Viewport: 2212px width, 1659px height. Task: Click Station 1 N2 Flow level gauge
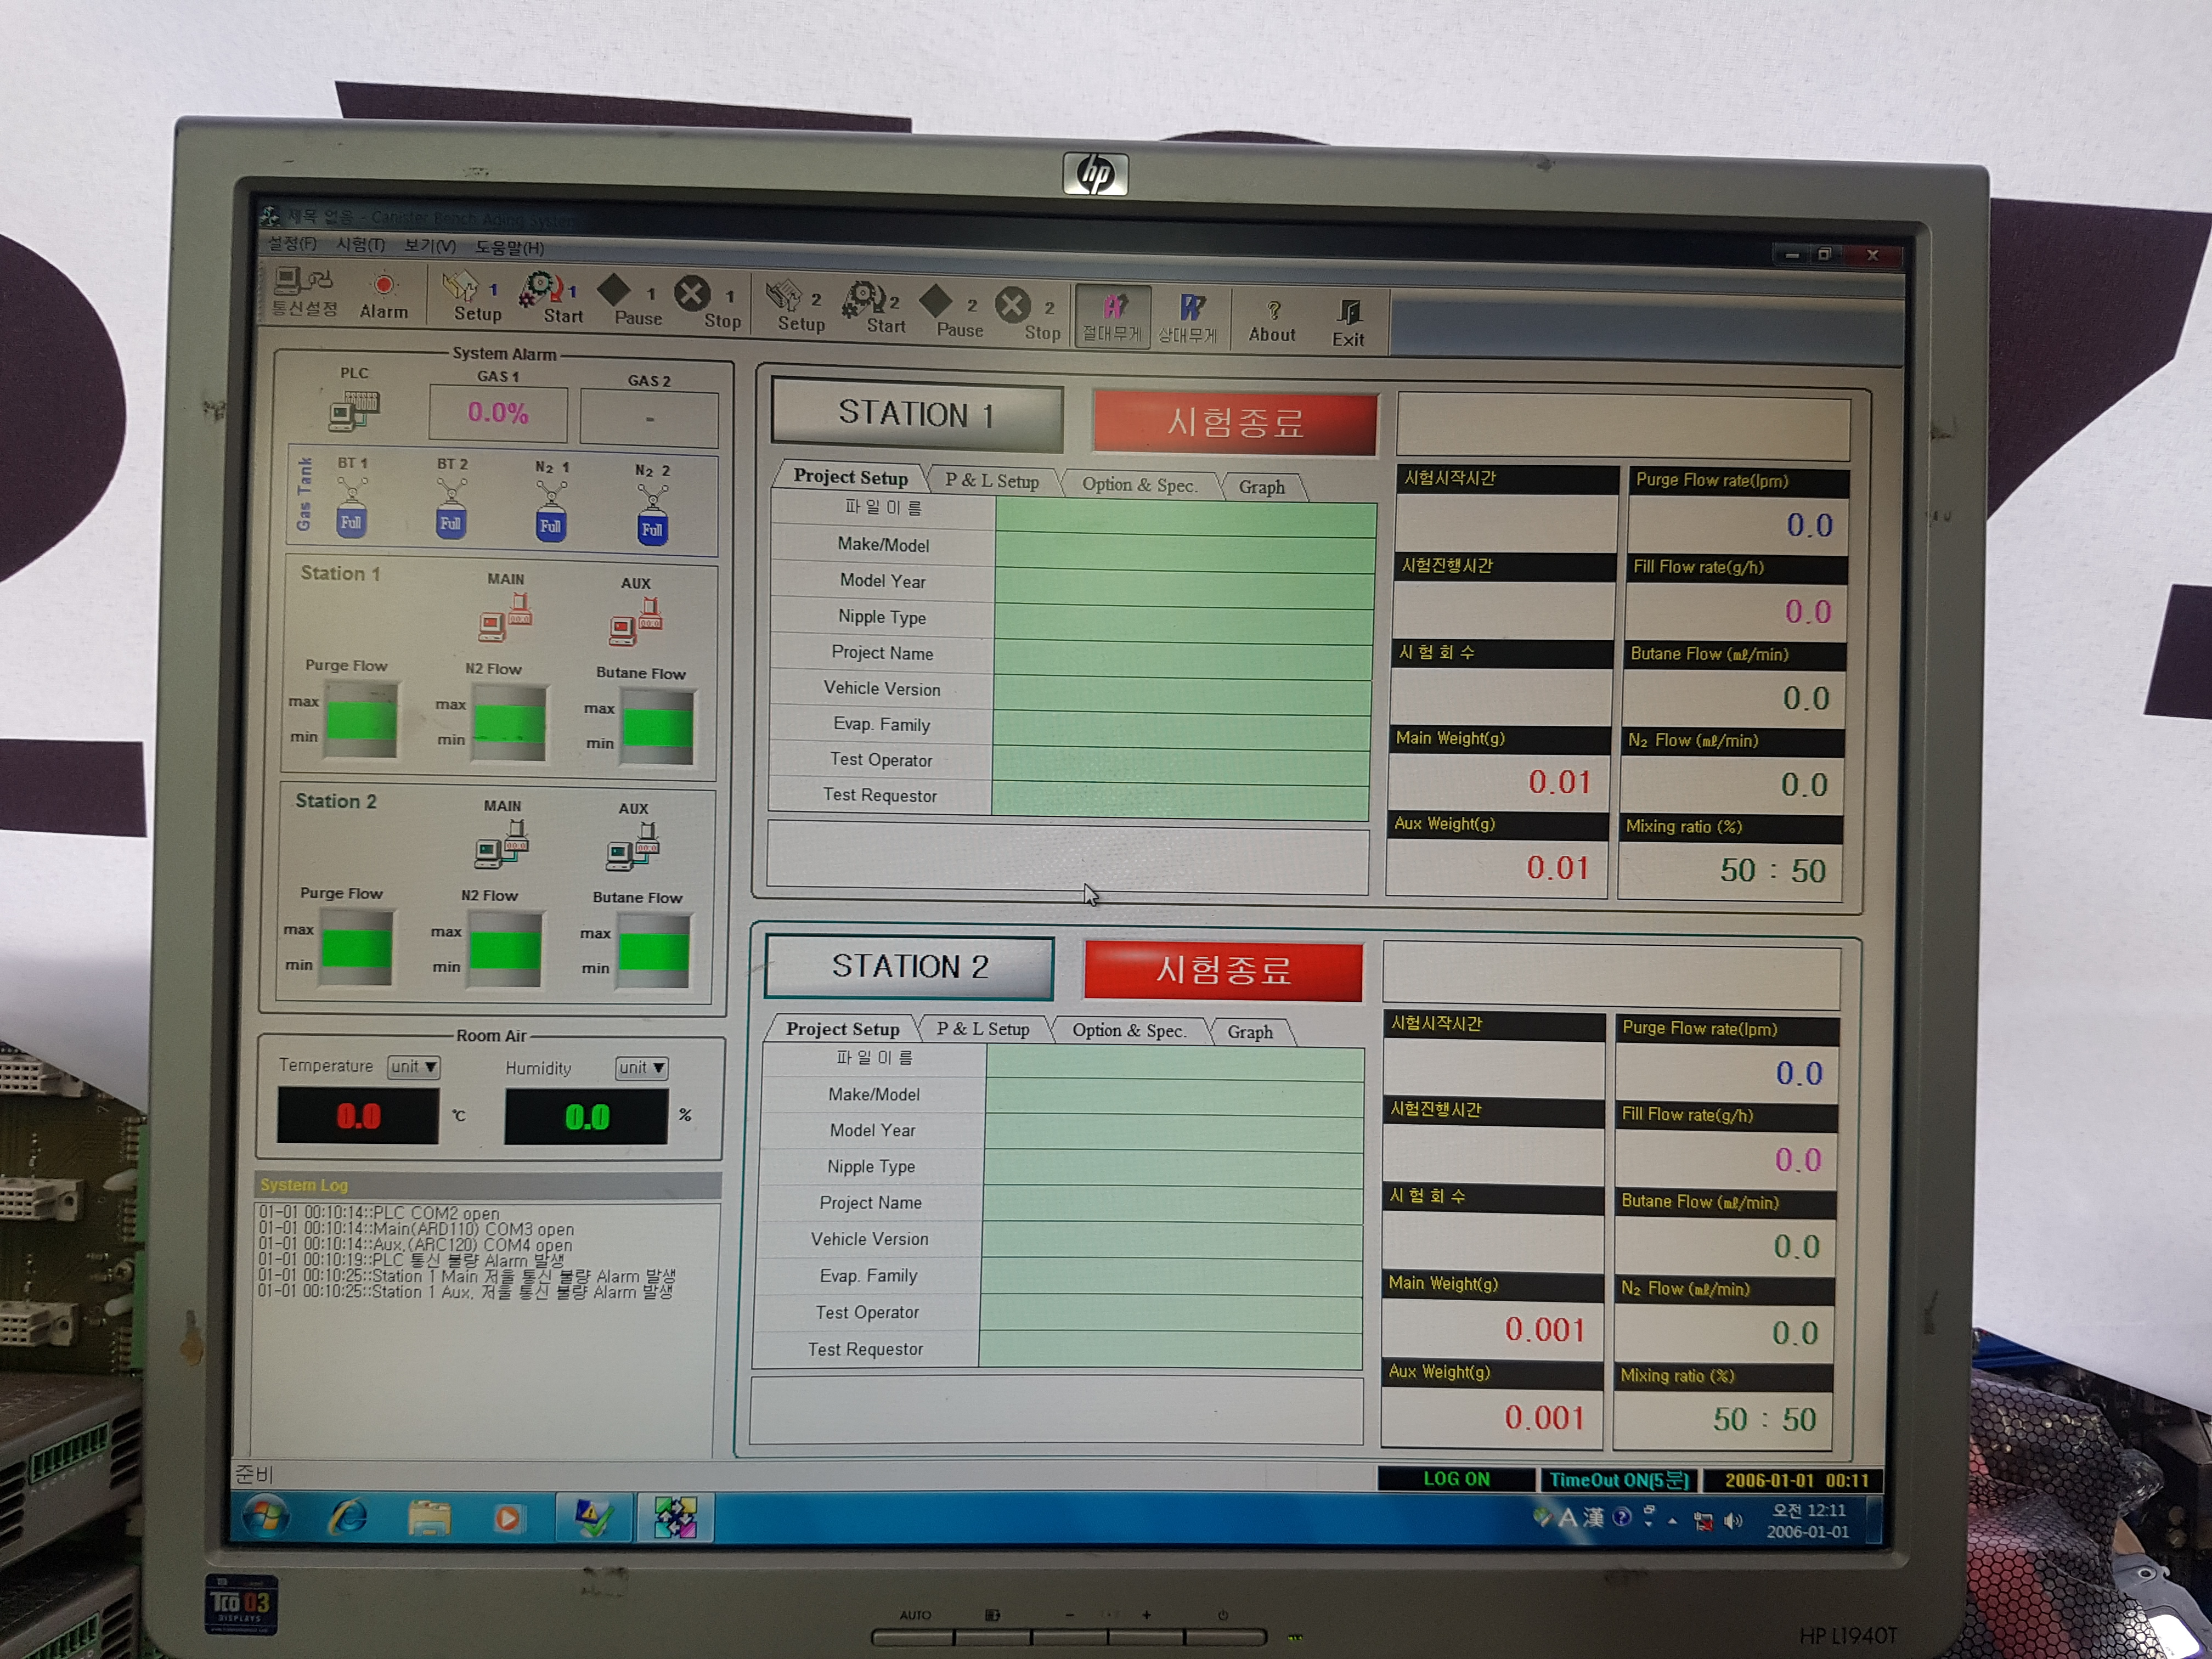(509, 723)
